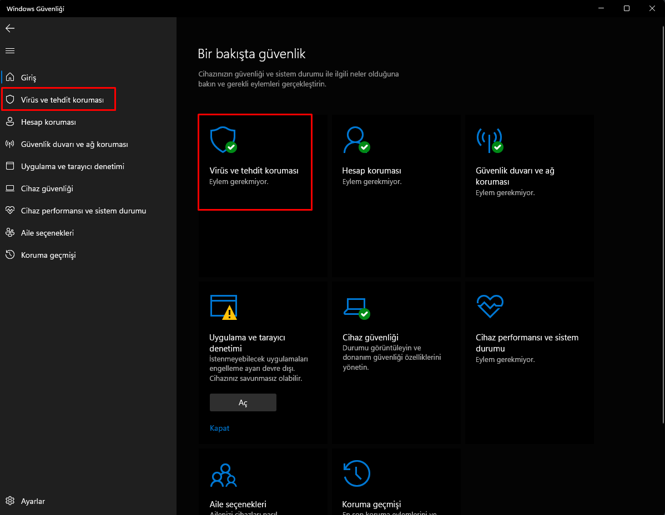The height and width of the screenshot is (515, 665).
Task: Click 'Eylem gerekmiyor.' under Cihaz performansı card
Action: click(505, 360)
